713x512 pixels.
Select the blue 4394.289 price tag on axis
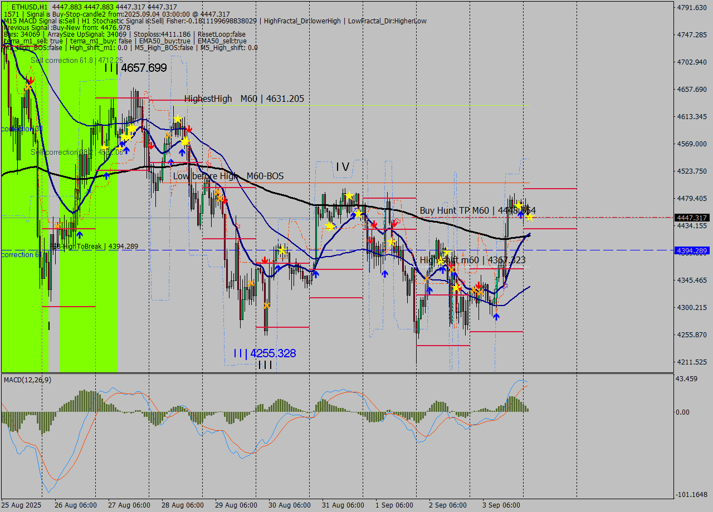click(691, 251)
